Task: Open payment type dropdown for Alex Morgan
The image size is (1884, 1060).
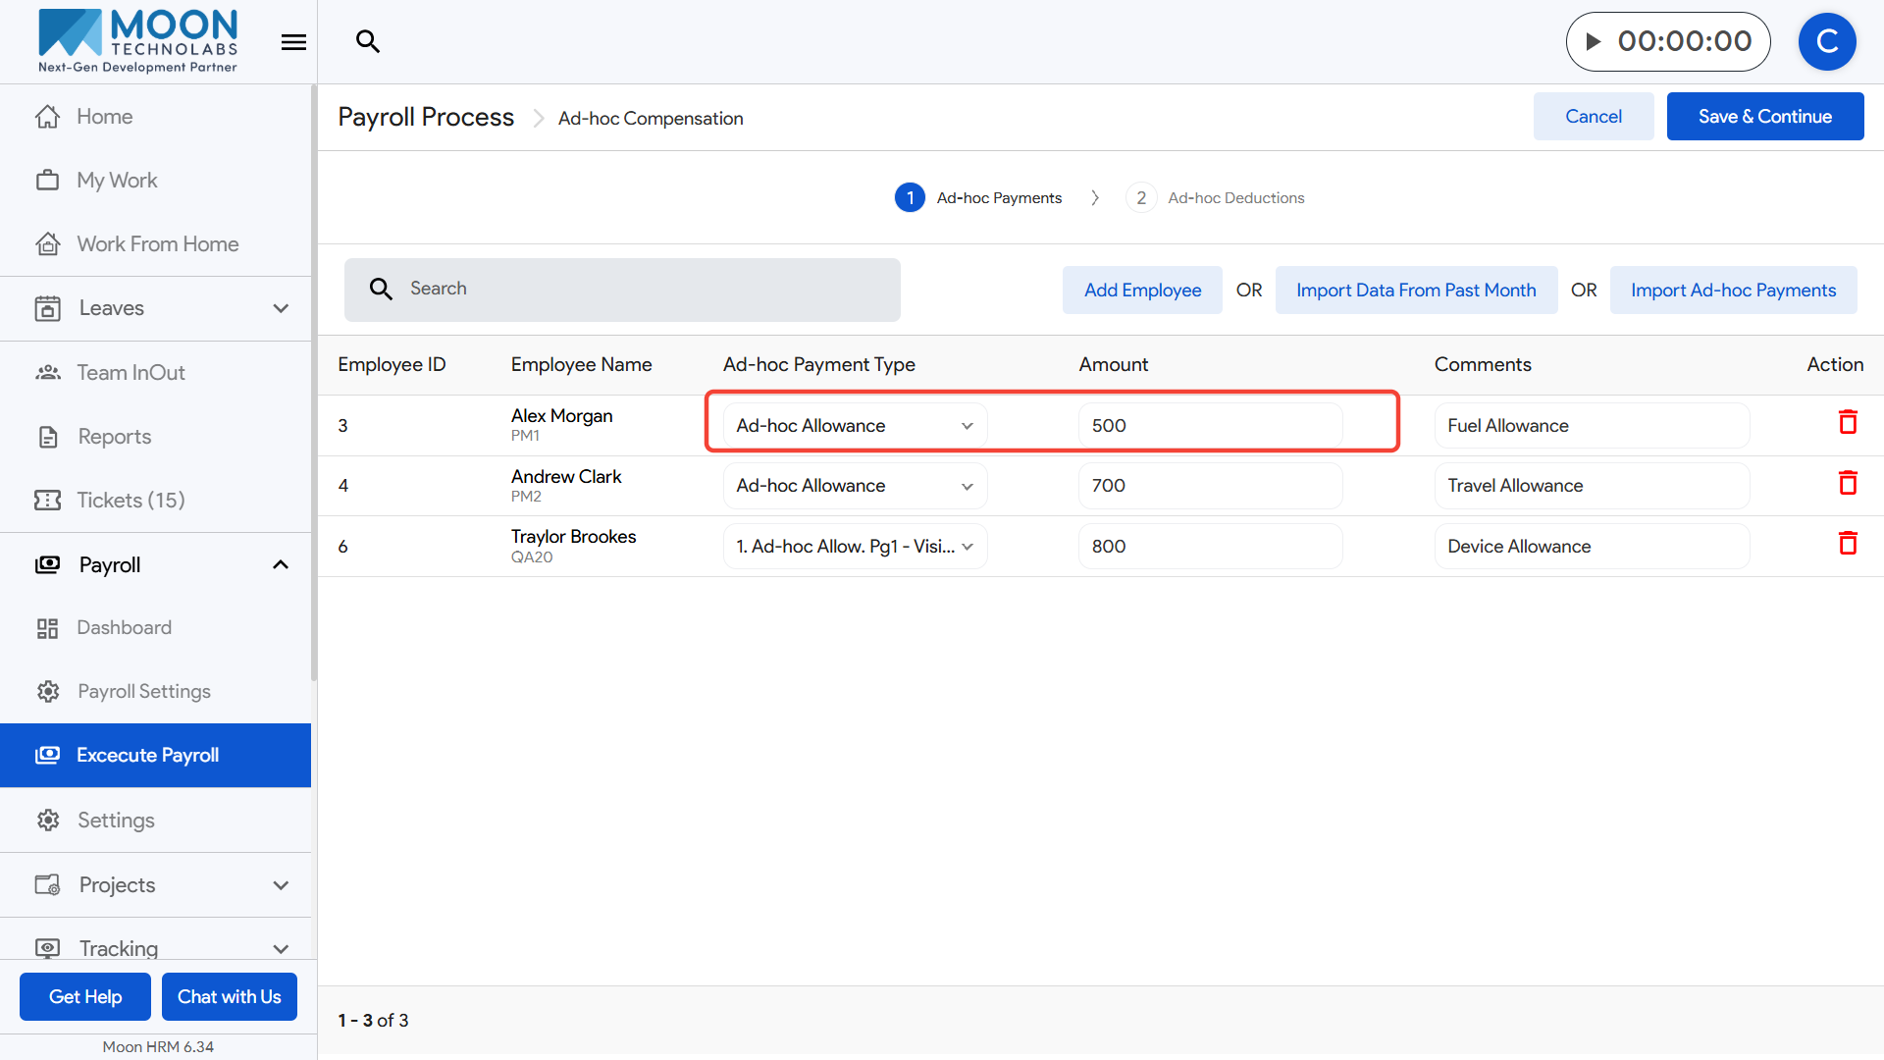Action: coord(854,426)
